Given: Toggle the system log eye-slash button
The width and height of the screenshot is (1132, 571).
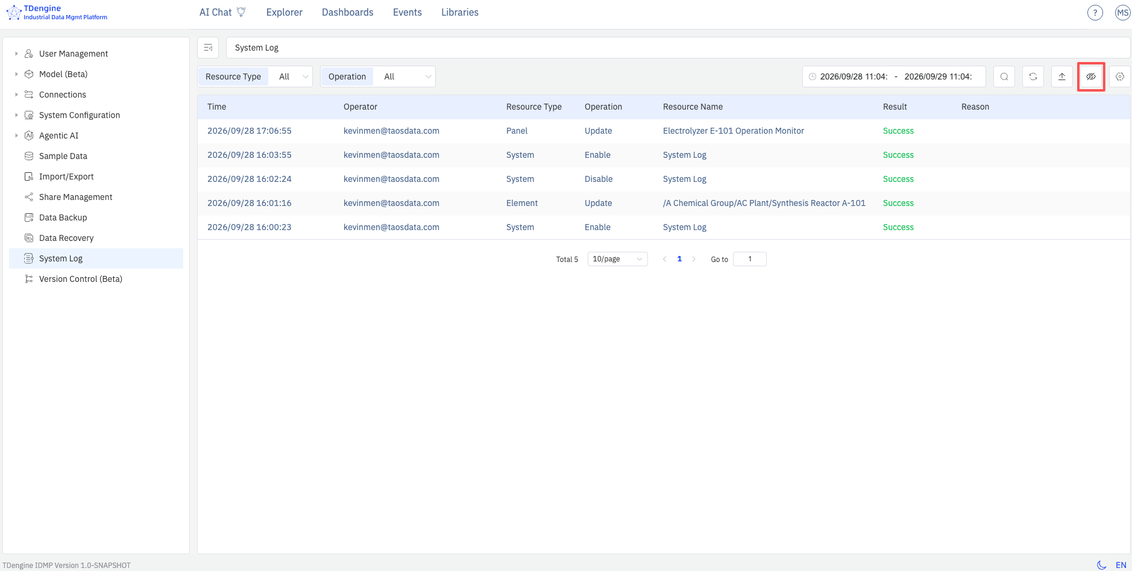Looking at the screenshot, I should tap(1091, 76).
